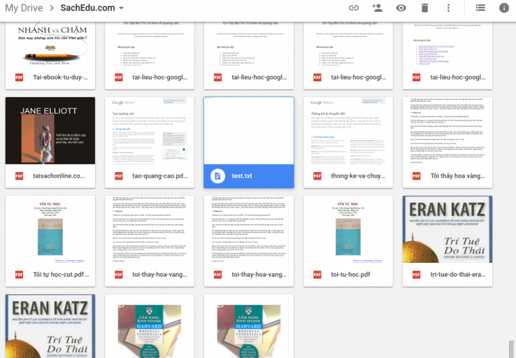Image resolution: width=516 pixels, height=358 pixels.
Task: Click the blue document icon beside test.txt
Action: [x=217, y=176]
